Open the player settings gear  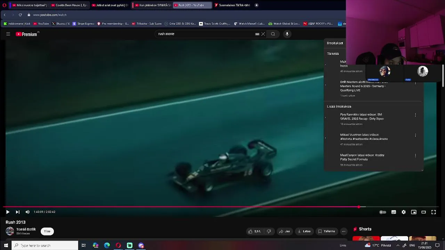[x=404, y=212]
